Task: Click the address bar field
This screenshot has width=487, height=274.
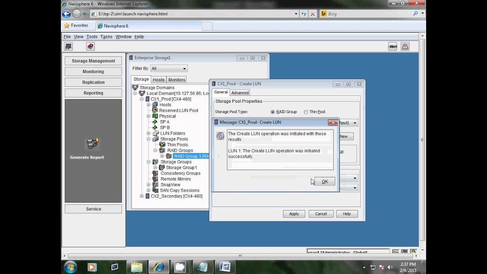Action: pyautogui.click(x=194, y=14)
